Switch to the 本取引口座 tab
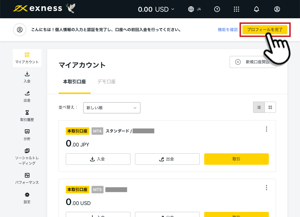The width and height of the screenshot is (300, 217). click(x=75, y=82)
